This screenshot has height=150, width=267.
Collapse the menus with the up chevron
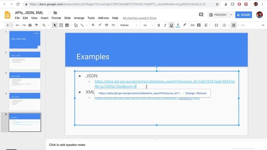point(263,25)
